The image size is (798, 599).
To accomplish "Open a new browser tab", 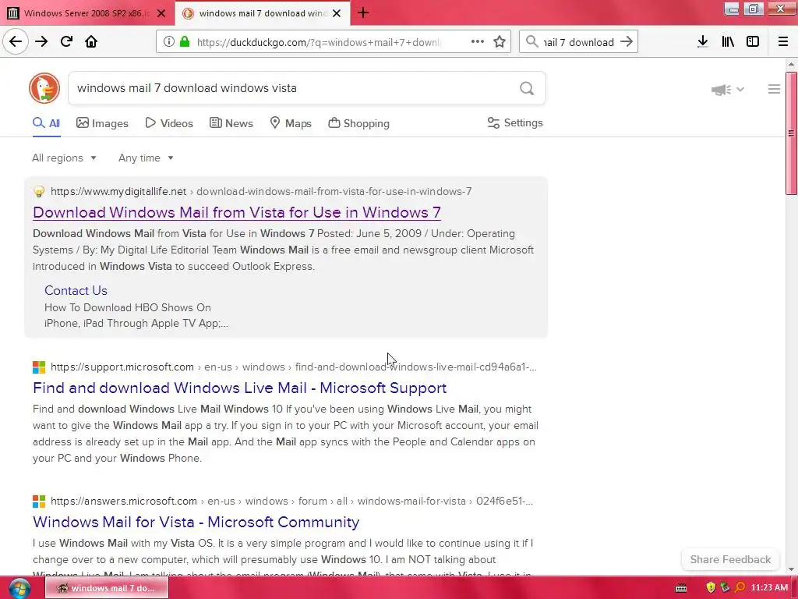I will click(363, 12).
